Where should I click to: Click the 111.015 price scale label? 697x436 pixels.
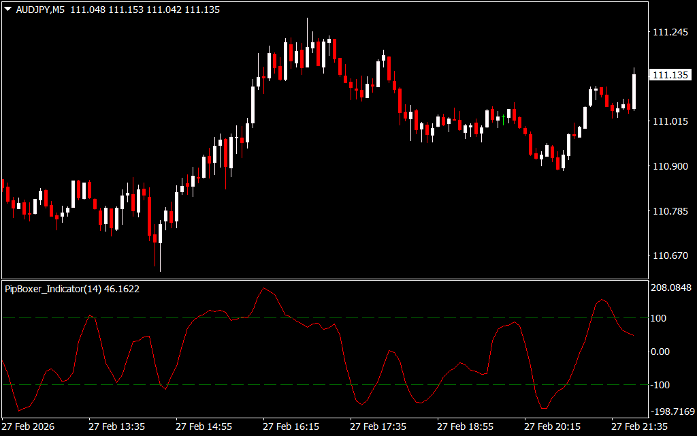click(670, 121)
